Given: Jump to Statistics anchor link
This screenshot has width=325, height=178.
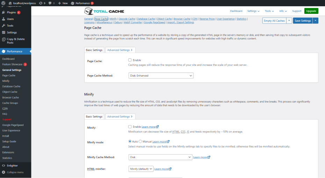Looking at the screenshot, I should pos(241,19).
